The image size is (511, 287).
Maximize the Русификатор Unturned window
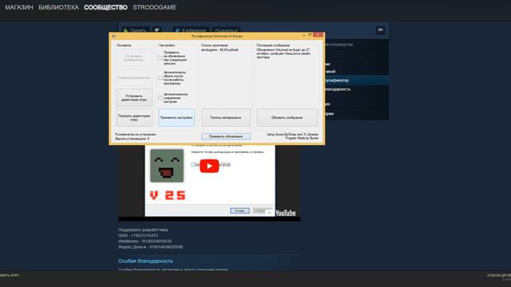click(310, 35)
